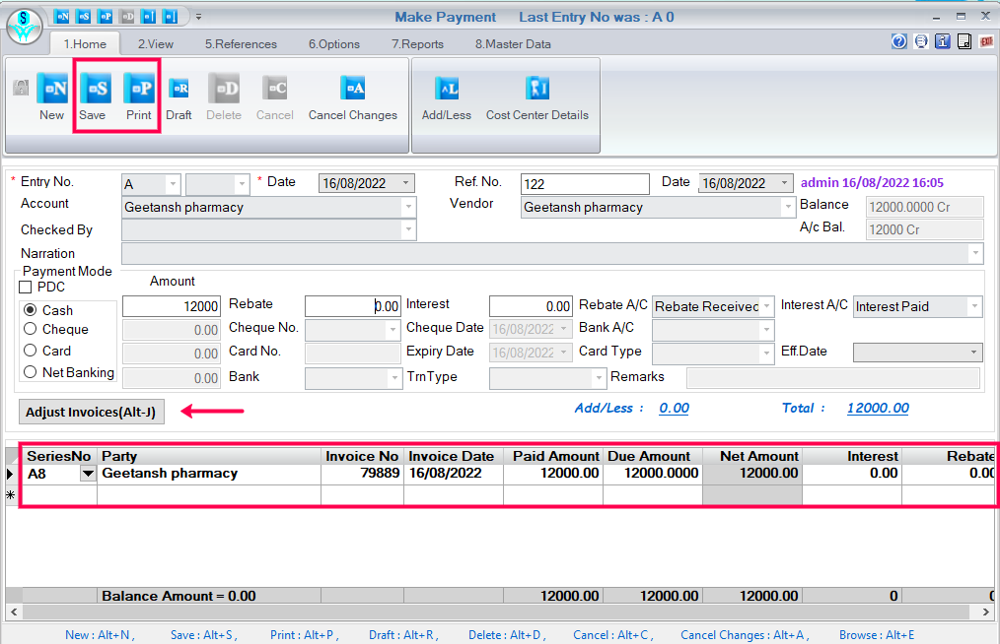Expand the Vendor dropdown
This screenshot has height=644, width=1000.
(788, 207)
